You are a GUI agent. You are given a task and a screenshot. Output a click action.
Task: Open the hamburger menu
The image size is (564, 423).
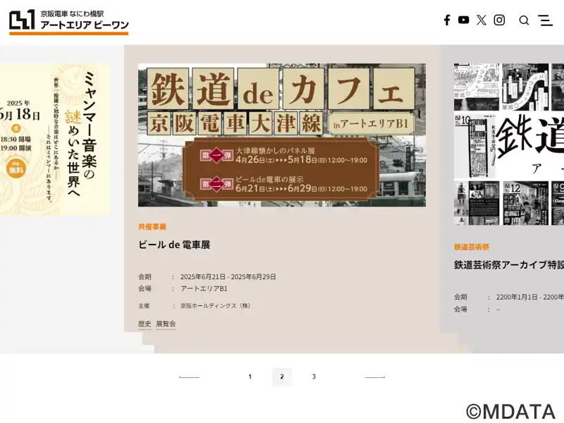tap(545, 20)
